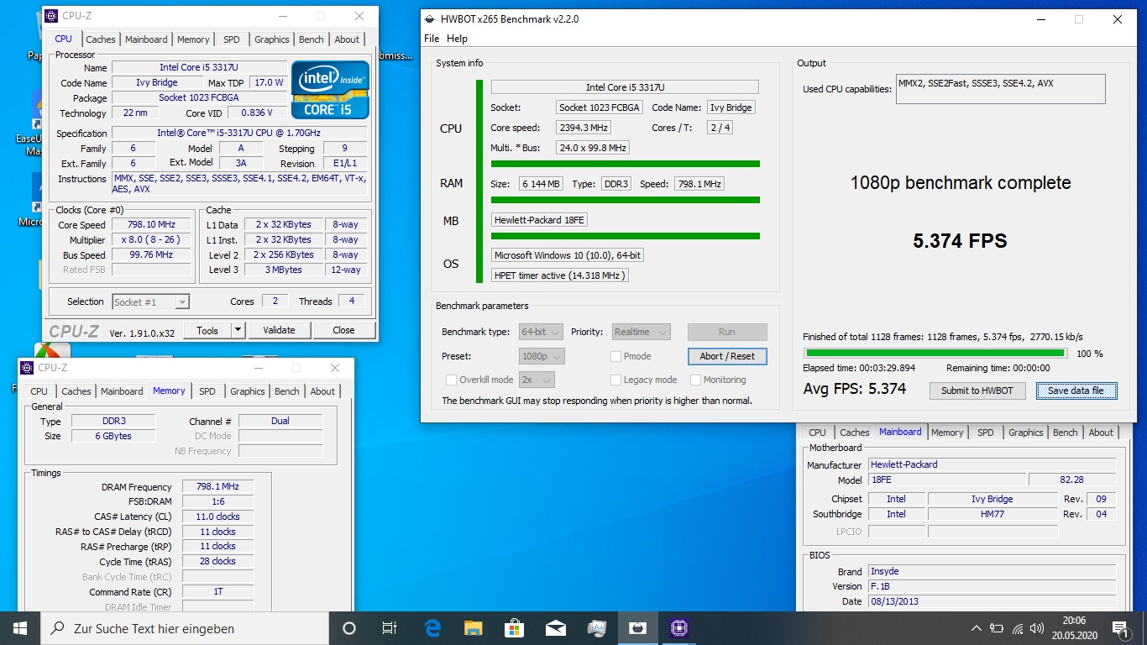Viewport: 1147px width, 645px height.
Task: Click the monitor app icon left of HWBOT on taskbar
Action: (x=597, y=627)
